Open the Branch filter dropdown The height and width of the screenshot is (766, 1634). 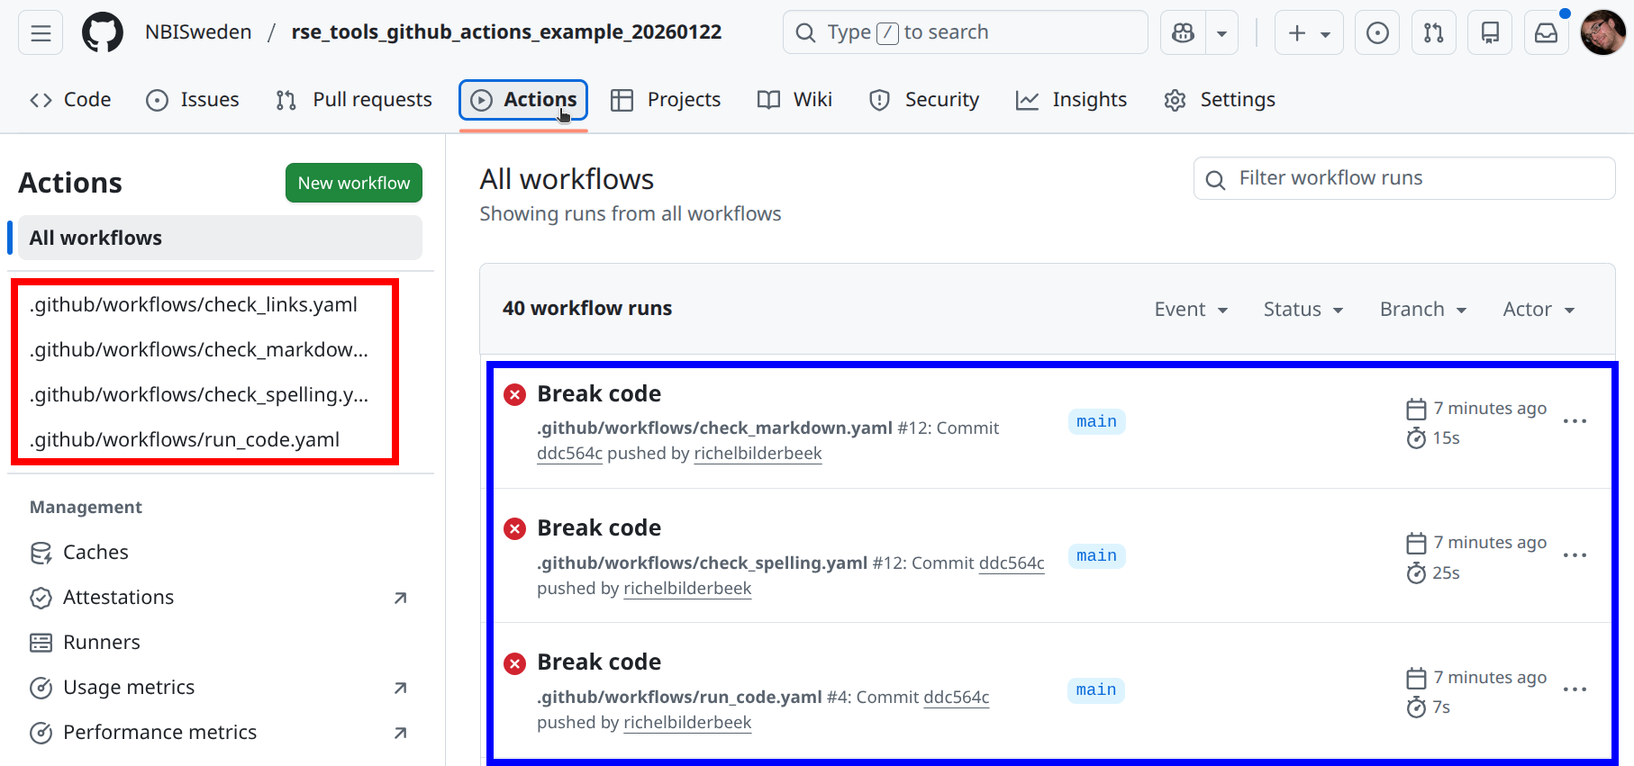(x=1422, y=310)
